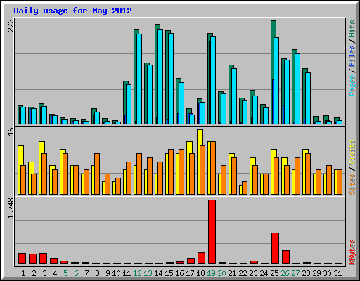Click the Pages legend label

pyautogui.click(x=352, y=86)
